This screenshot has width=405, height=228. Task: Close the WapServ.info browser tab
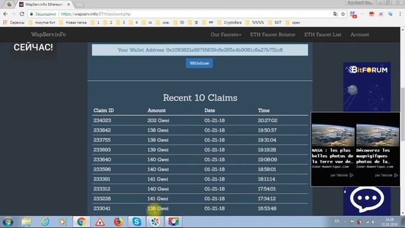pos(68,4)
